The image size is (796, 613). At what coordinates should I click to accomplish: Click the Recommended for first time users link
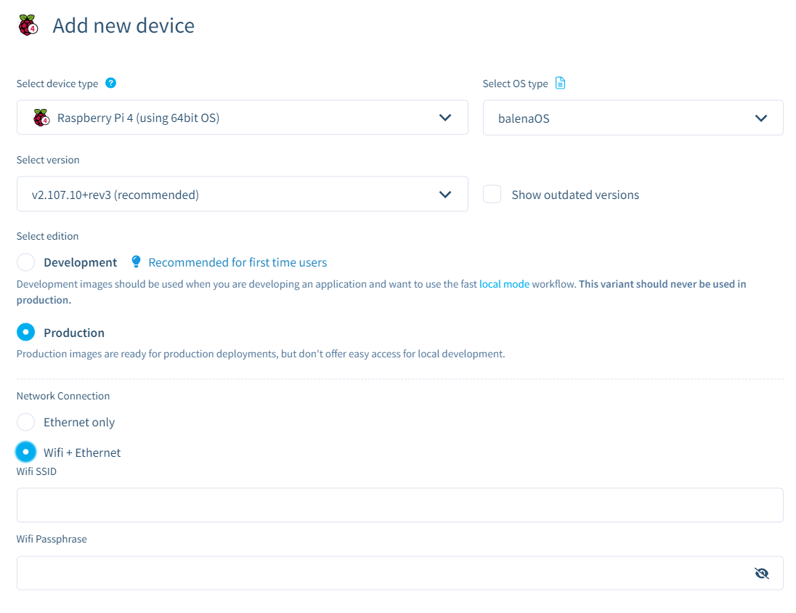(237, 261)
